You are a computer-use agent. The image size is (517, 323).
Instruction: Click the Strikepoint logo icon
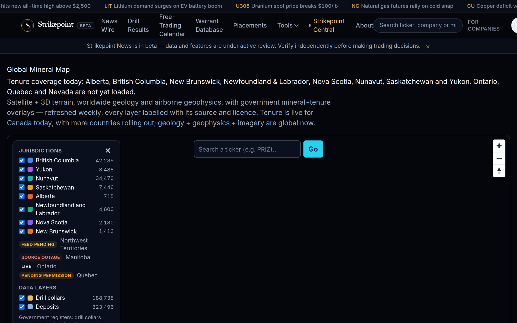pyautogui.click(x=27, y=25)
